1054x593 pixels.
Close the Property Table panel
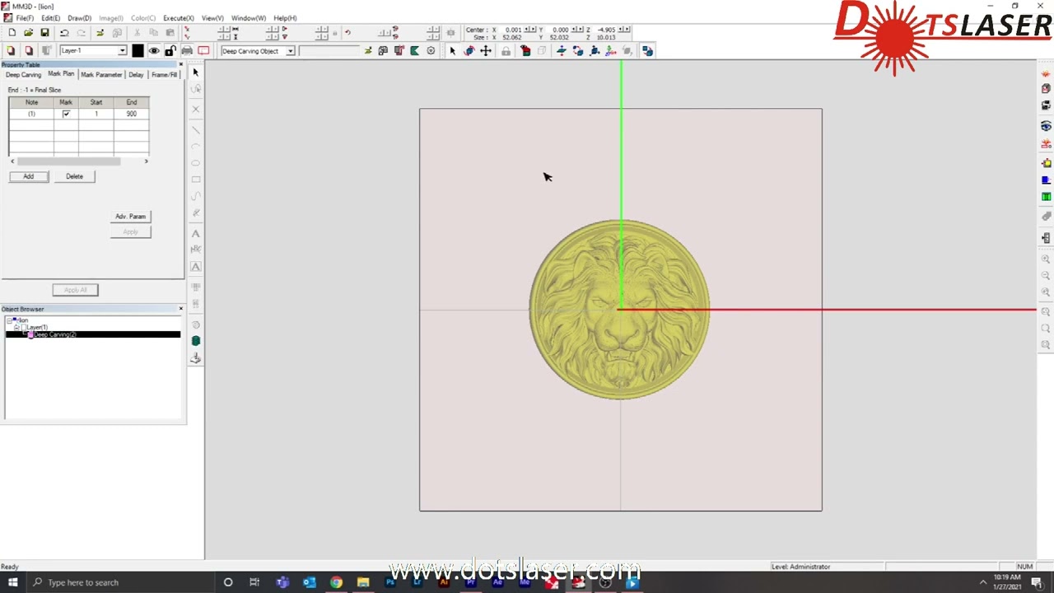[181, 64]
